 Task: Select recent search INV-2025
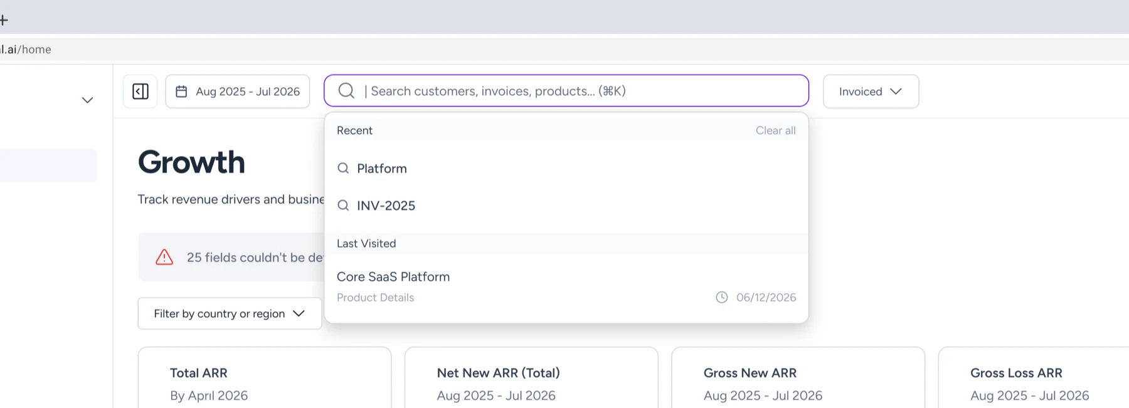tap(566, 205)
